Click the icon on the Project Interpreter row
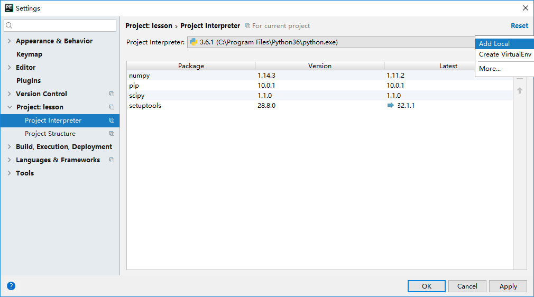This screenshot has height=297, width=534. coord(112,120)
